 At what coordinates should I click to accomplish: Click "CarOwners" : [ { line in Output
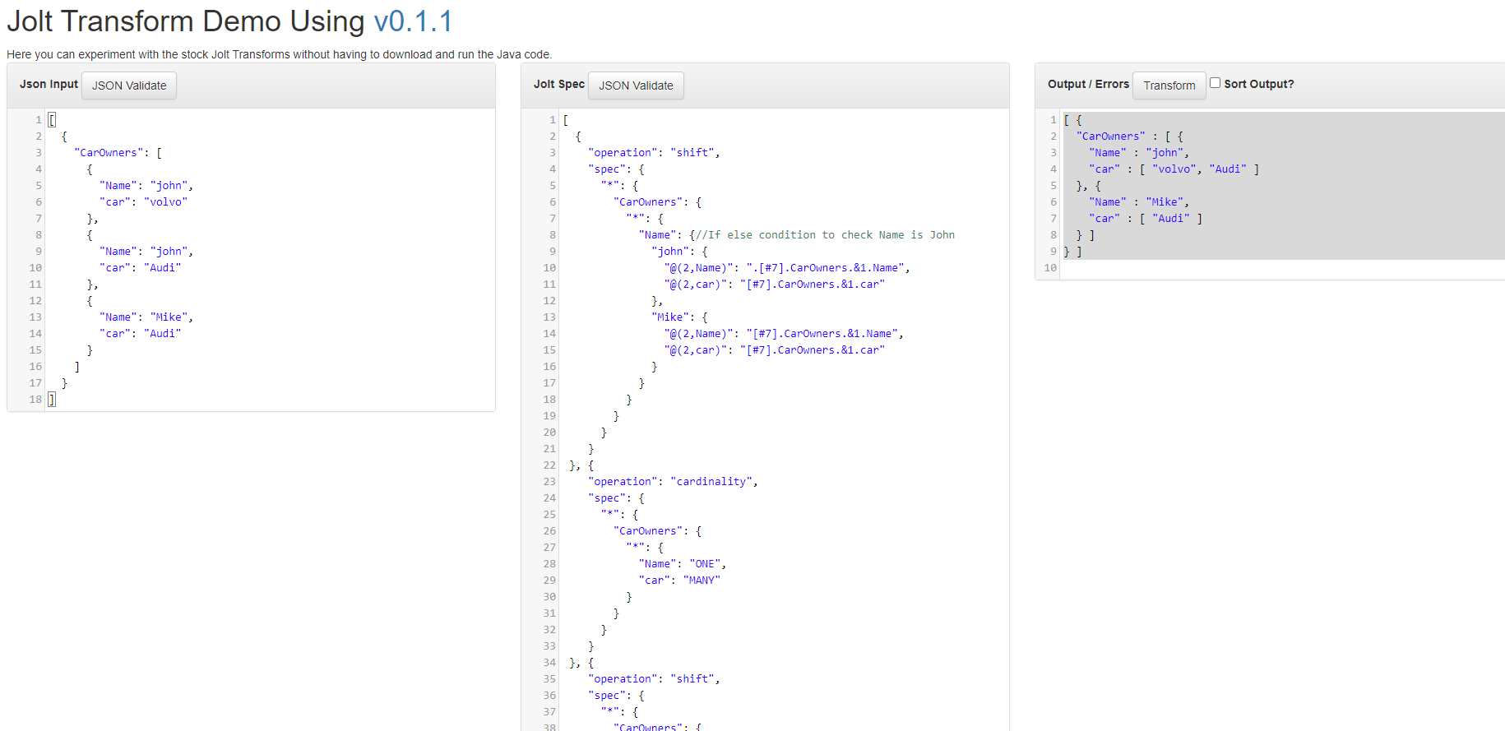pos(1129,136)
